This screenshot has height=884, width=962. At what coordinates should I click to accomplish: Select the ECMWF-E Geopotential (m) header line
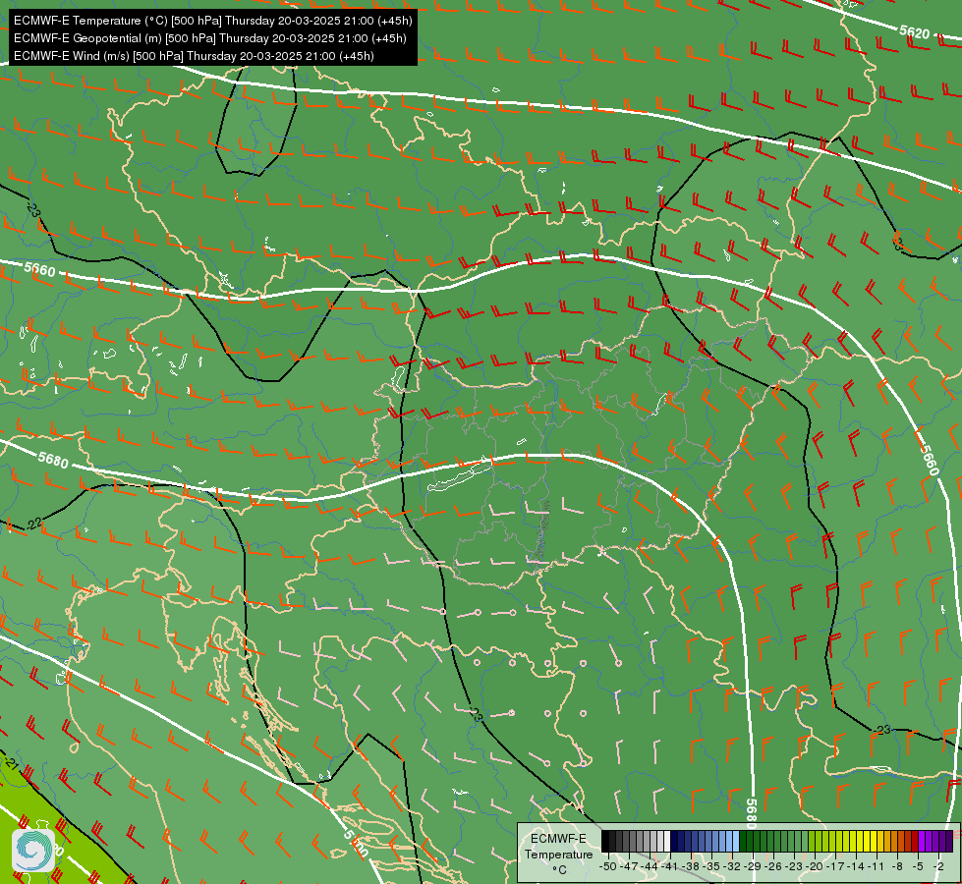coord(210,38)
